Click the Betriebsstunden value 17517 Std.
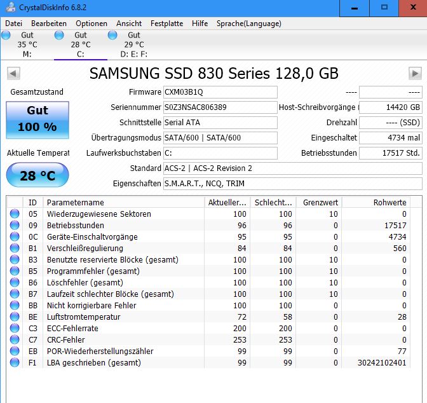This screenshot has width=427, height=403. coord(391,153)
